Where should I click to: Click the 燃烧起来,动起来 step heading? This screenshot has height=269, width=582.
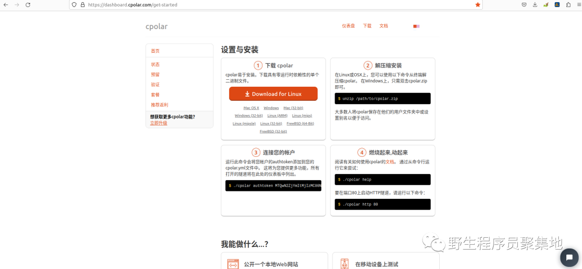[x=389, y=153]
